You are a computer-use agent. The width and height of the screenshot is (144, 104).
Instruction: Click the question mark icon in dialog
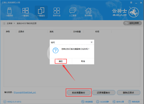click(55, 50)
